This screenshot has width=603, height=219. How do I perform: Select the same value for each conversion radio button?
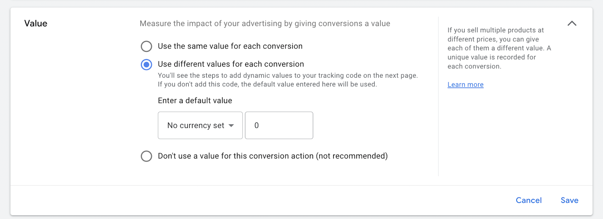pos(146,46)
